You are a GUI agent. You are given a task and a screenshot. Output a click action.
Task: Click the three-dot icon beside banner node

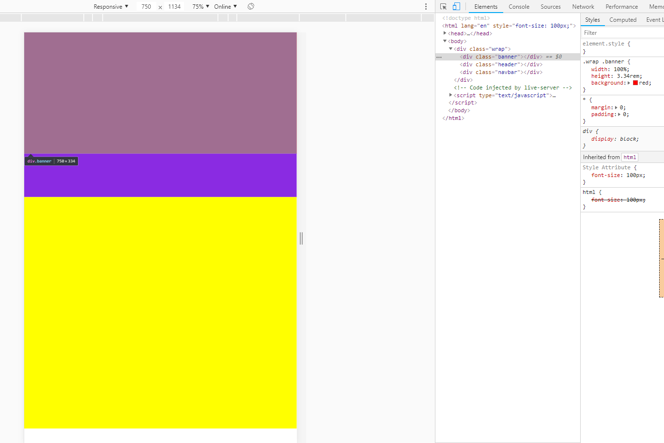pos(439,57)
